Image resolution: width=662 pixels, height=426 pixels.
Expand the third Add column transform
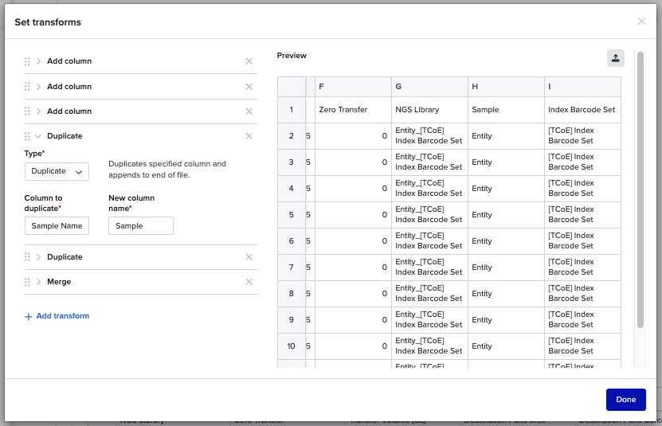pos(38,111)
